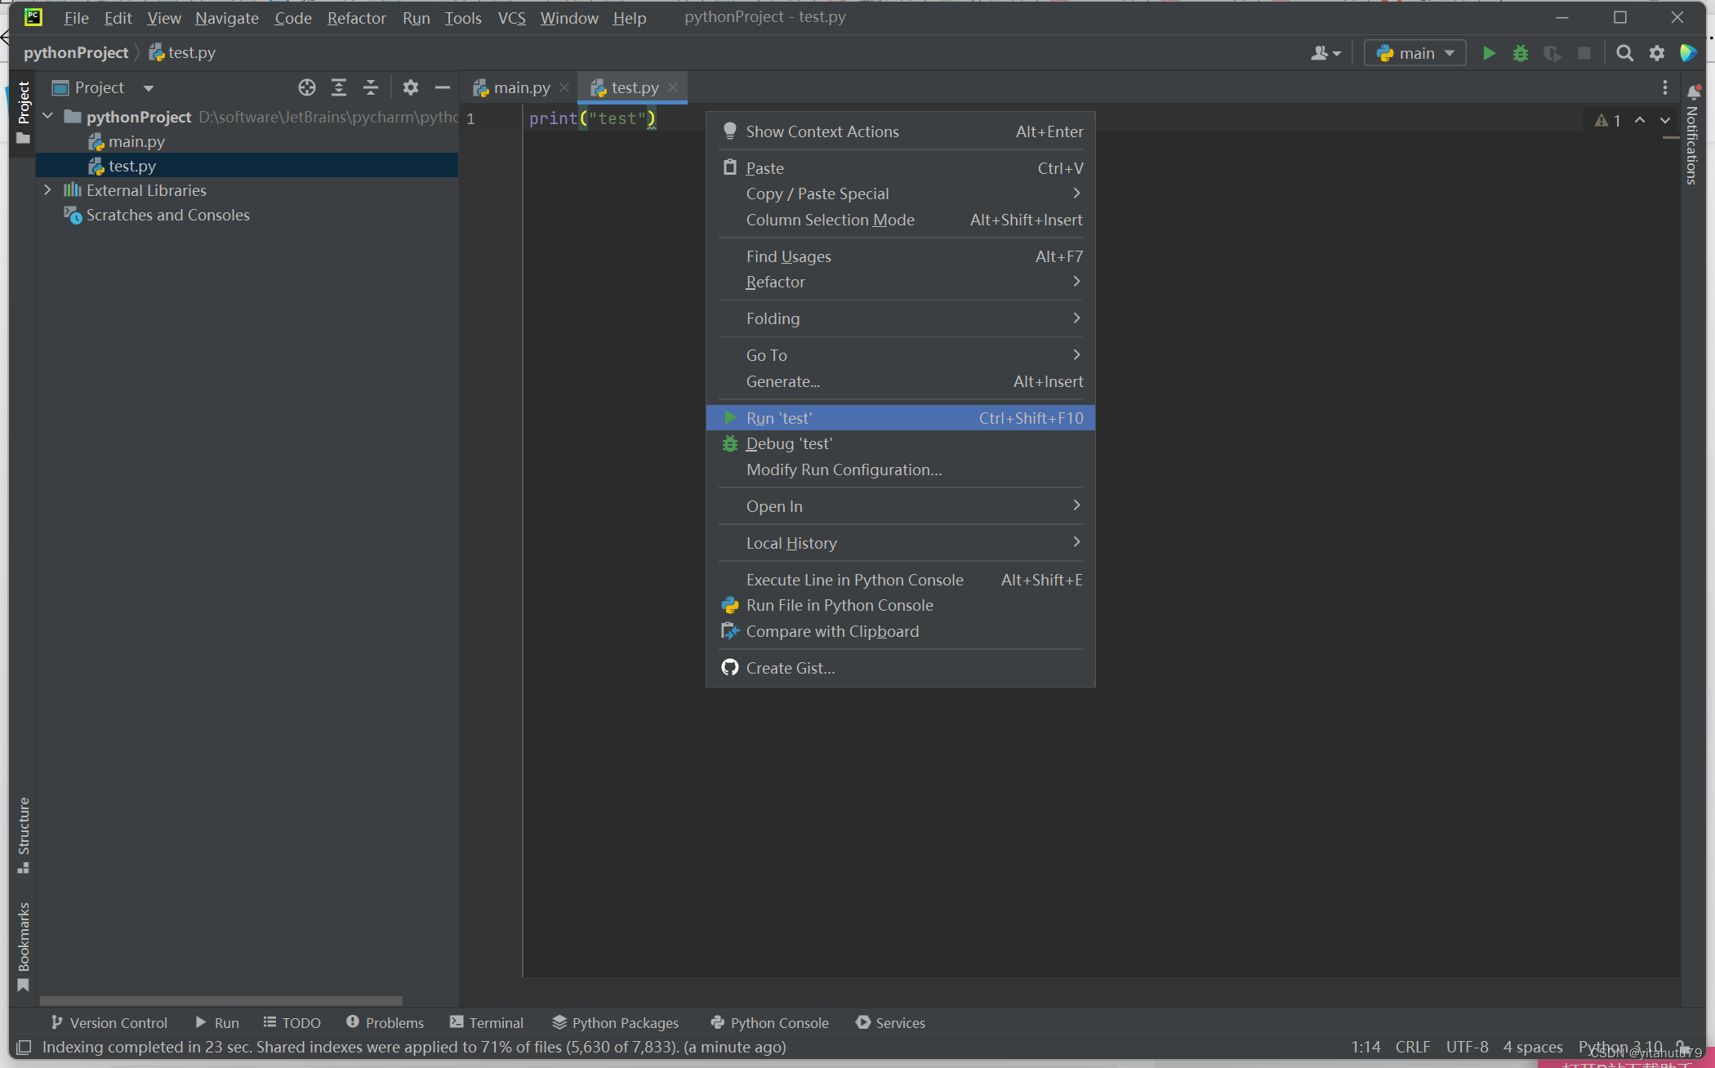Click the Debug bug icon in toolbar
1715x1068 pixels.
tap(1521, 53)
